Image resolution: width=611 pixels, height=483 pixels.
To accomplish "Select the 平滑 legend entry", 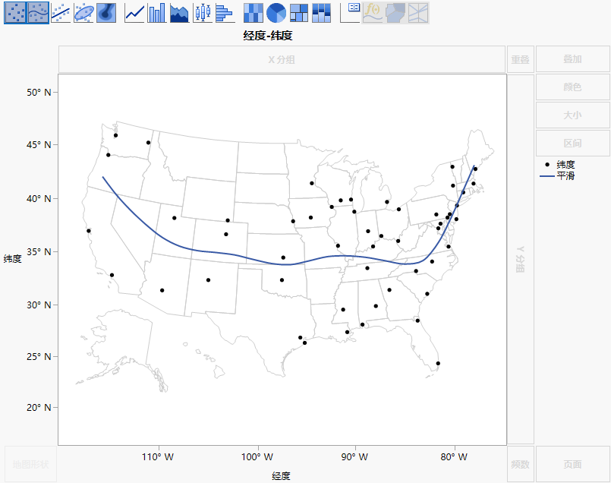I will coord(557,176).
